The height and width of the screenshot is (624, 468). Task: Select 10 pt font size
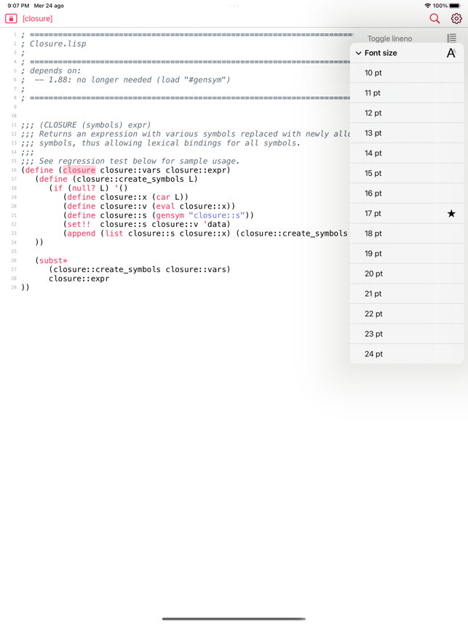373,73
